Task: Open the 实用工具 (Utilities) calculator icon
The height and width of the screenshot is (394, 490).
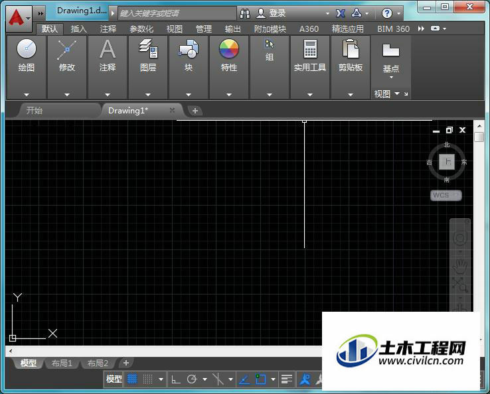Action: click(x=310, y=48)
